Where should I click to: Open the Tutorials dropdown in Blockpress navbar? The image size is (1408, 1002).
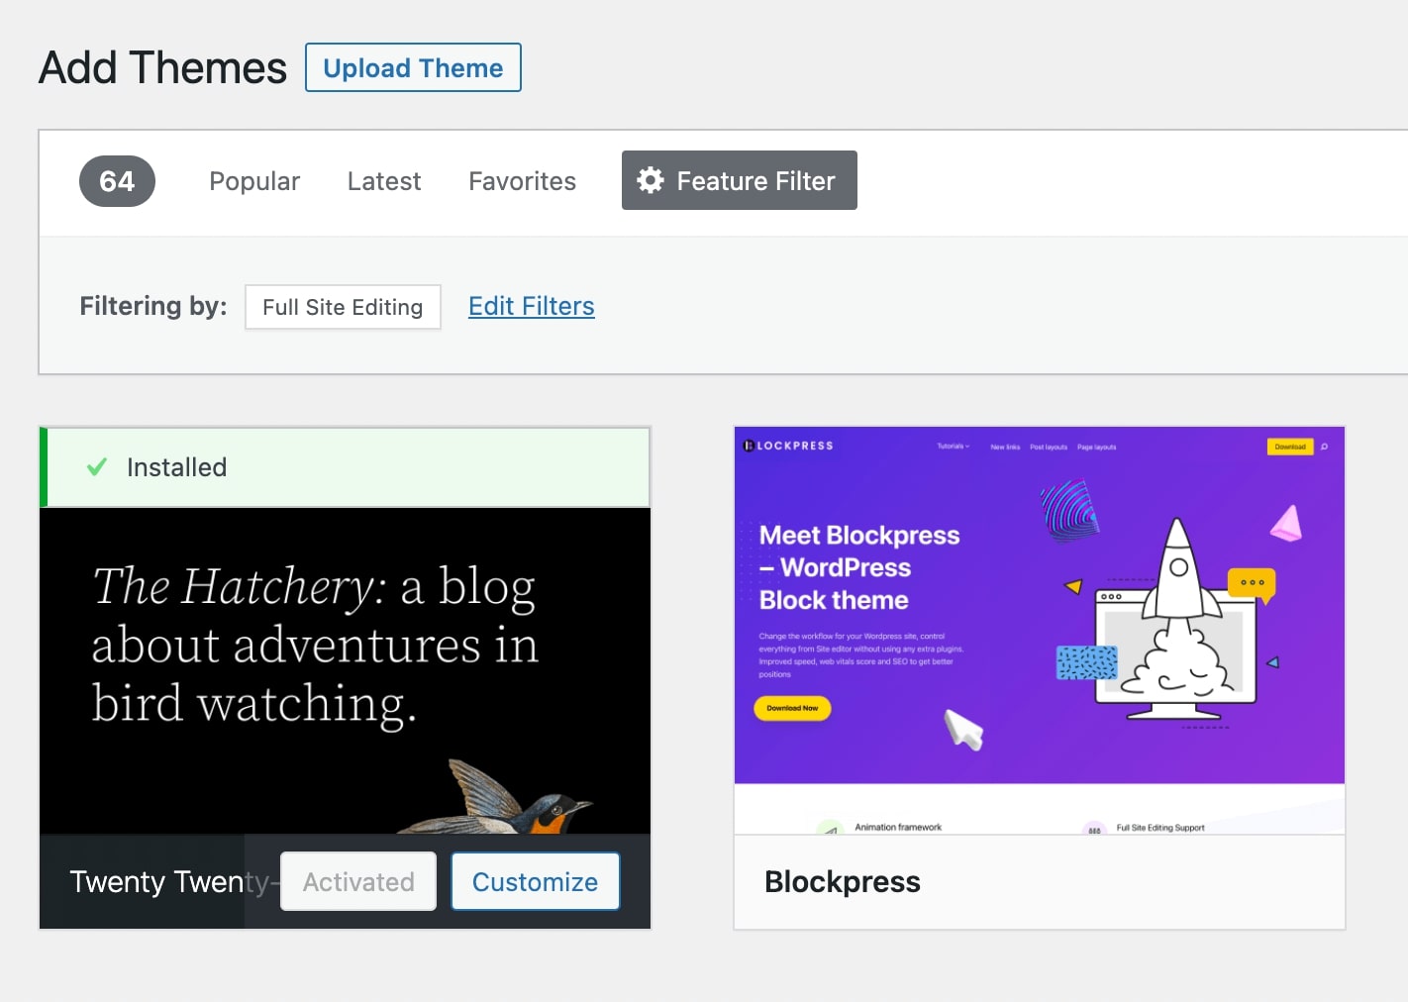pyautogui.click(x=954, y=447)
